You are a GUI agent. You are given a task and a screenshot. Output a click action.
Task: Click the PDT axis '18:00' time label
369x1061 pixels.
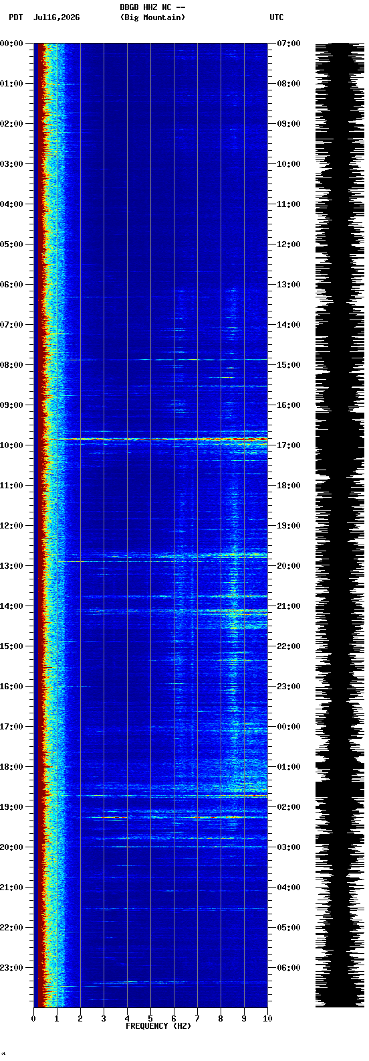click(x=12, y=767)
